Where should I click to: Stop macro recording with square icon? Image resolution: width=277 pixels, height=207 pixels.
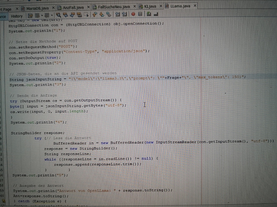pos(140,14)
